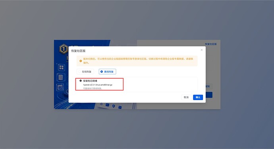This screenshot has height=149, width=274.
Task: Click the dialog title 恢复社区版
Action: (x=78, y=51)
